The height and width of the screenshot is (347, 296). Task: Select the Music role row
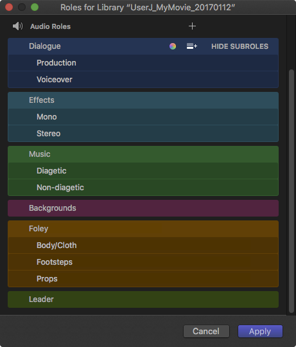(x=143, y=154)
